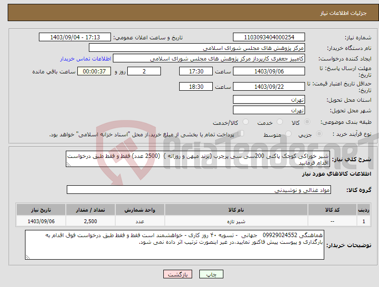Click the توضیحات خریدار label
The width and height of the screenshot is (379, 287).
(x=349, y=245)
